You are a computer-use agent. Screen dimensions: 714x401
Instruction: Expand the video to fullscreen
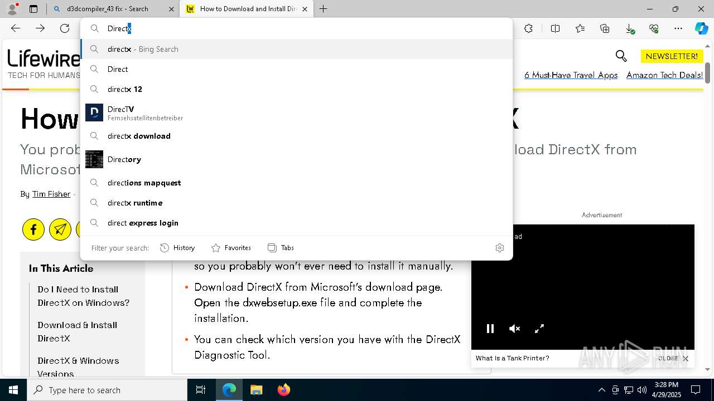[x=539, y=329]
